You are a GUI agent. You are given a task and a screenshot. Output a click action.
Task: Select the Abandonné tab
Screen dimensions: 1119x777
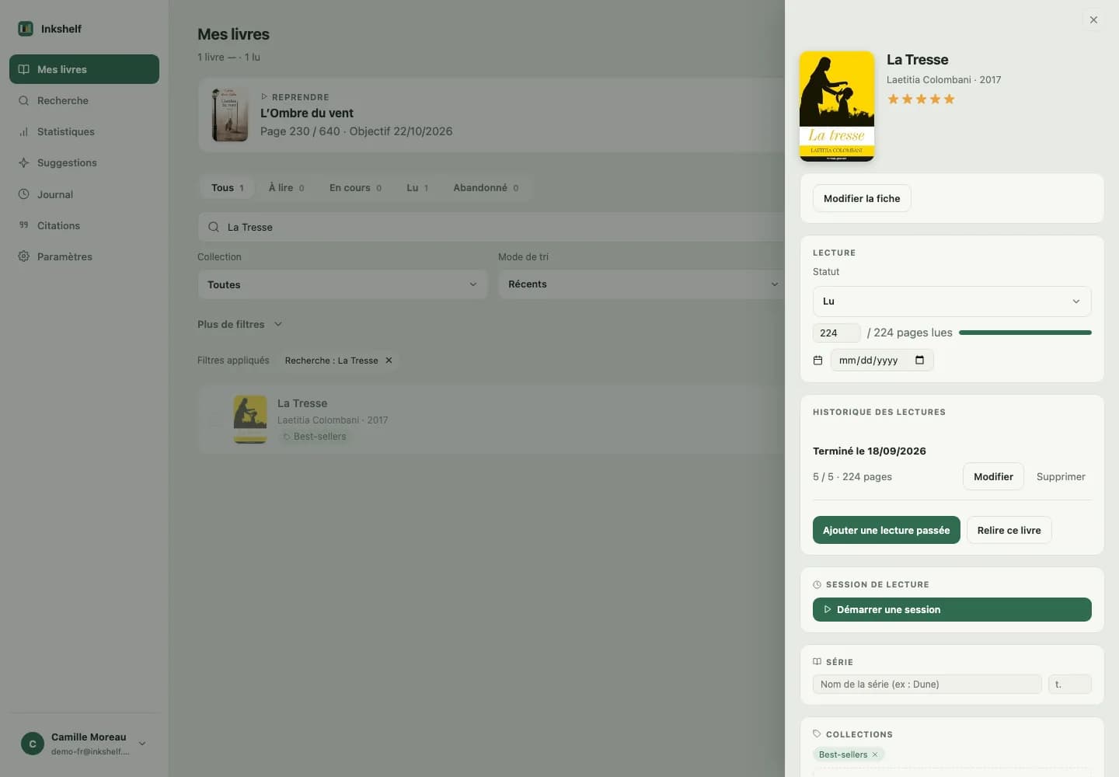(486, 187)
